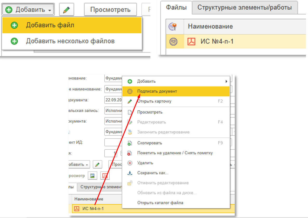This screenshot has width=308, height=218.
Task: Click the pencil edit button next to top-left "Добавить"
Action: (x=66, y=10)
